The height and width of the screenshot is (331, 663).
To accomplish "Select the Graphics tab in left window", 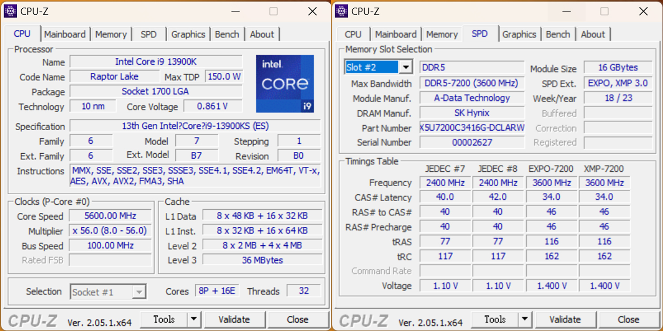I will click(x=188, y=34).
